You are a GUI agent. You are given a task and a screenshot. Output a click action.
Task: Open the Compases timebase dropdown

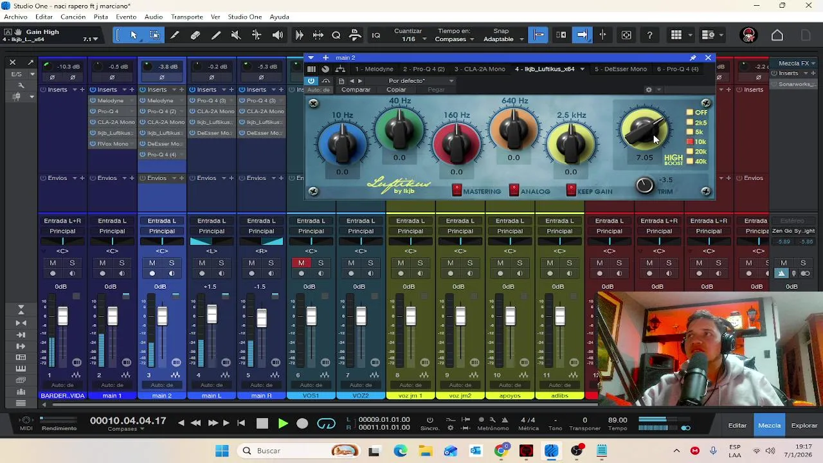click(x=454, y=39)
